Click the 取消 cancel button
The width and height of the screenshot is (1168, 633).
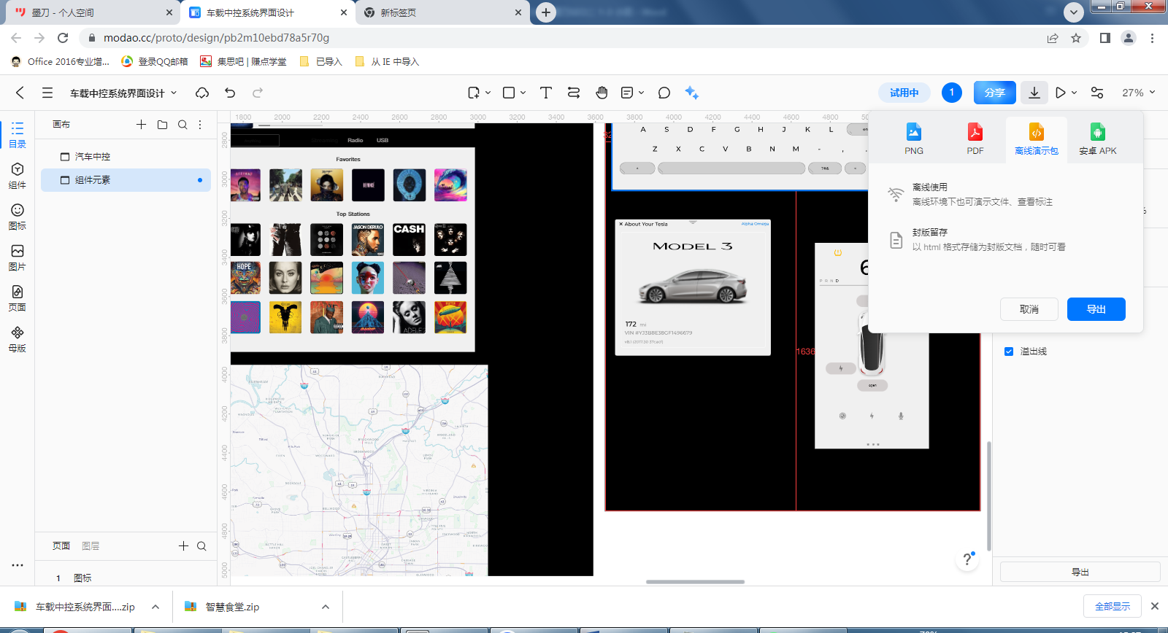pos(1029,309)
